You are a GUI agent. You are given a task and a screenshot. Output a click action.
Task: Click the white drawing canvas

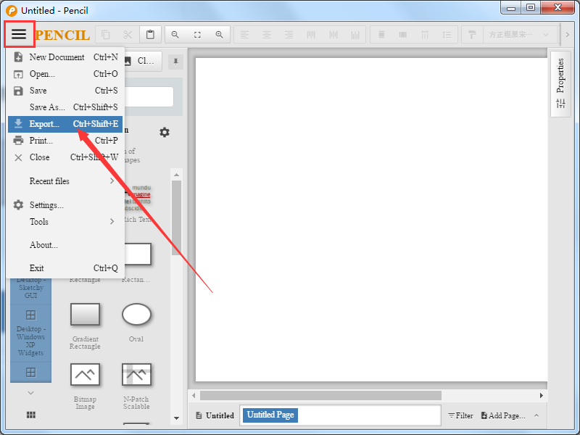(371, 220)
